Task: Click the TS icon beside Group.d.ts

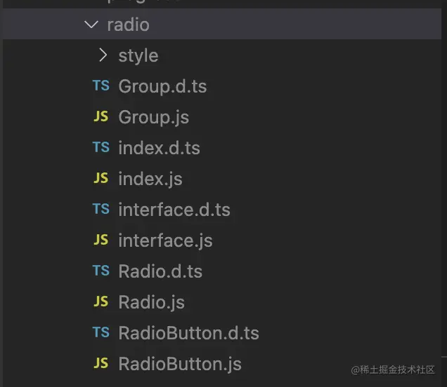Action: pos(101,86)
